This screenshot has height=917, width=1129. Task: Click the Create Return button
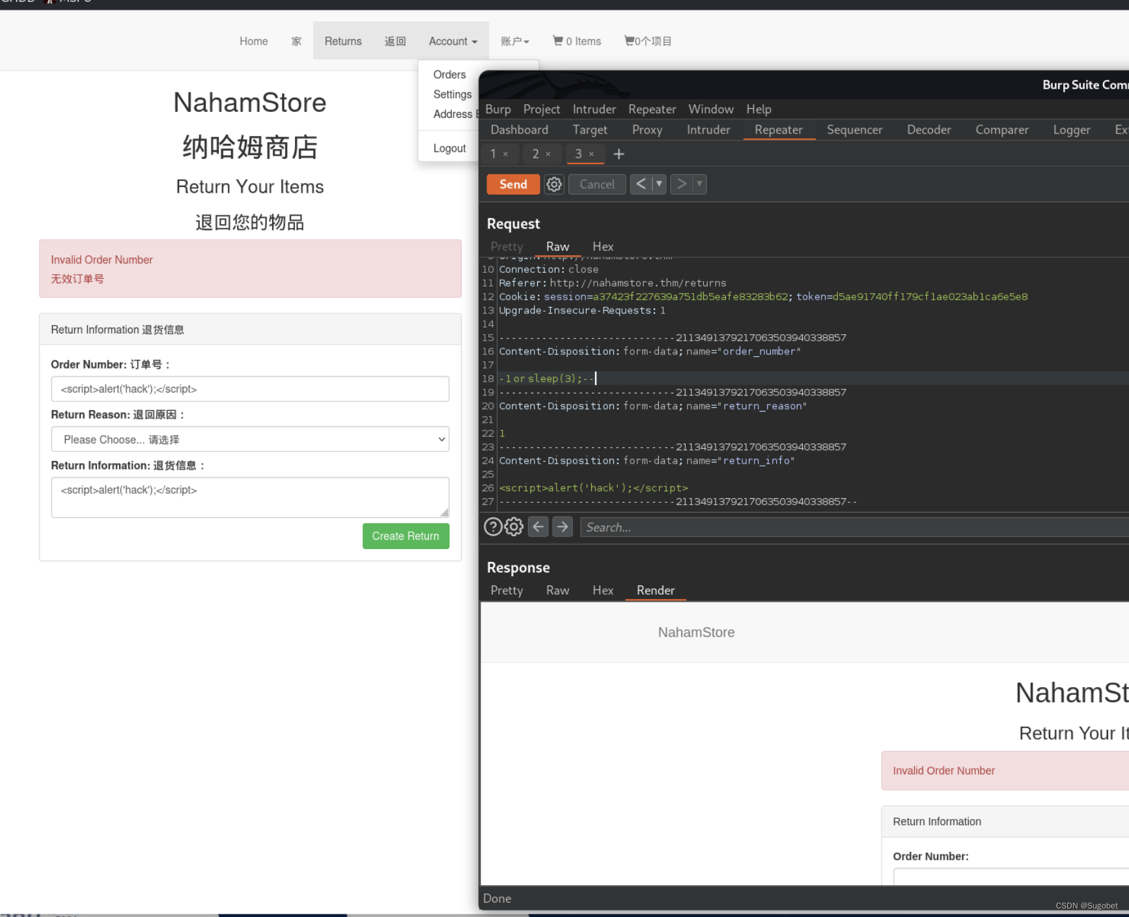(x=406, y=536)
